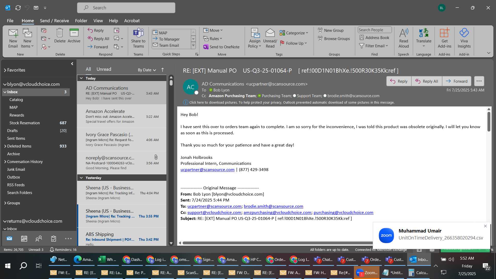Image resolution: width=496 pixels, height=279 pixels.
Task: Open the View ribbon tab
Action: [98, 21]
